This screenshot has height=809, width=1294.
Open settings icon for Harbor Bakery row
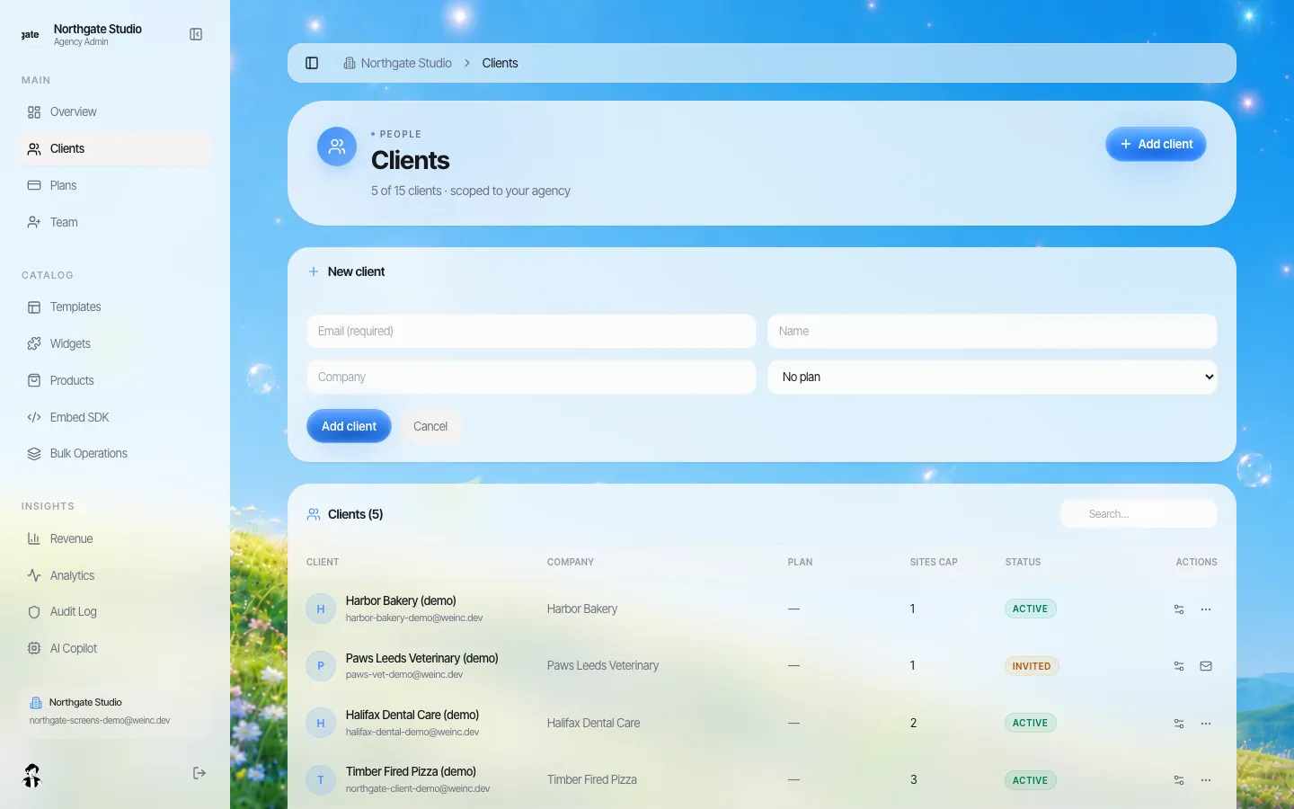pos(1179,609)
